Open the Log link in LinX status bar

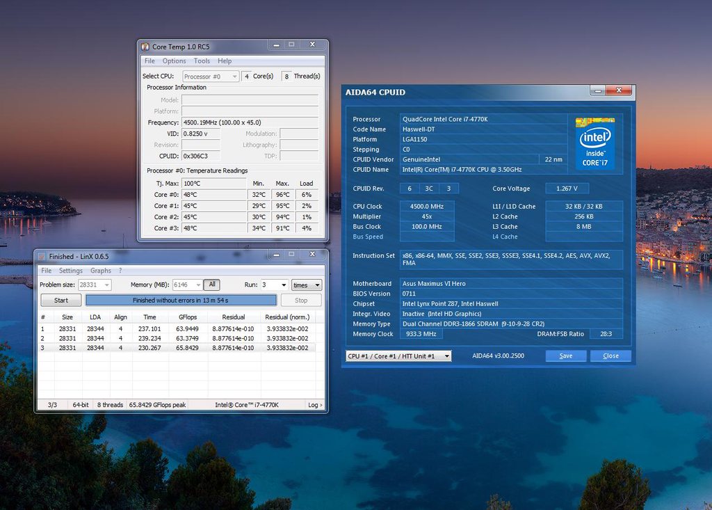pyautogui.click(x=315, y=404)
